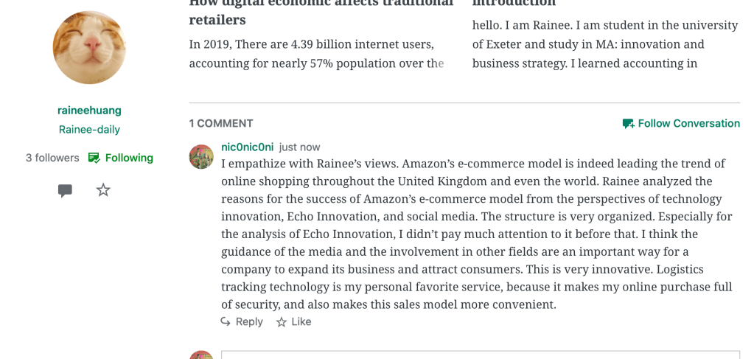Image resolution: width=754 pixels, height=359 pixels.
Task: Click nic0nic0ni's commenter avatar
Action: pos(201,156)
